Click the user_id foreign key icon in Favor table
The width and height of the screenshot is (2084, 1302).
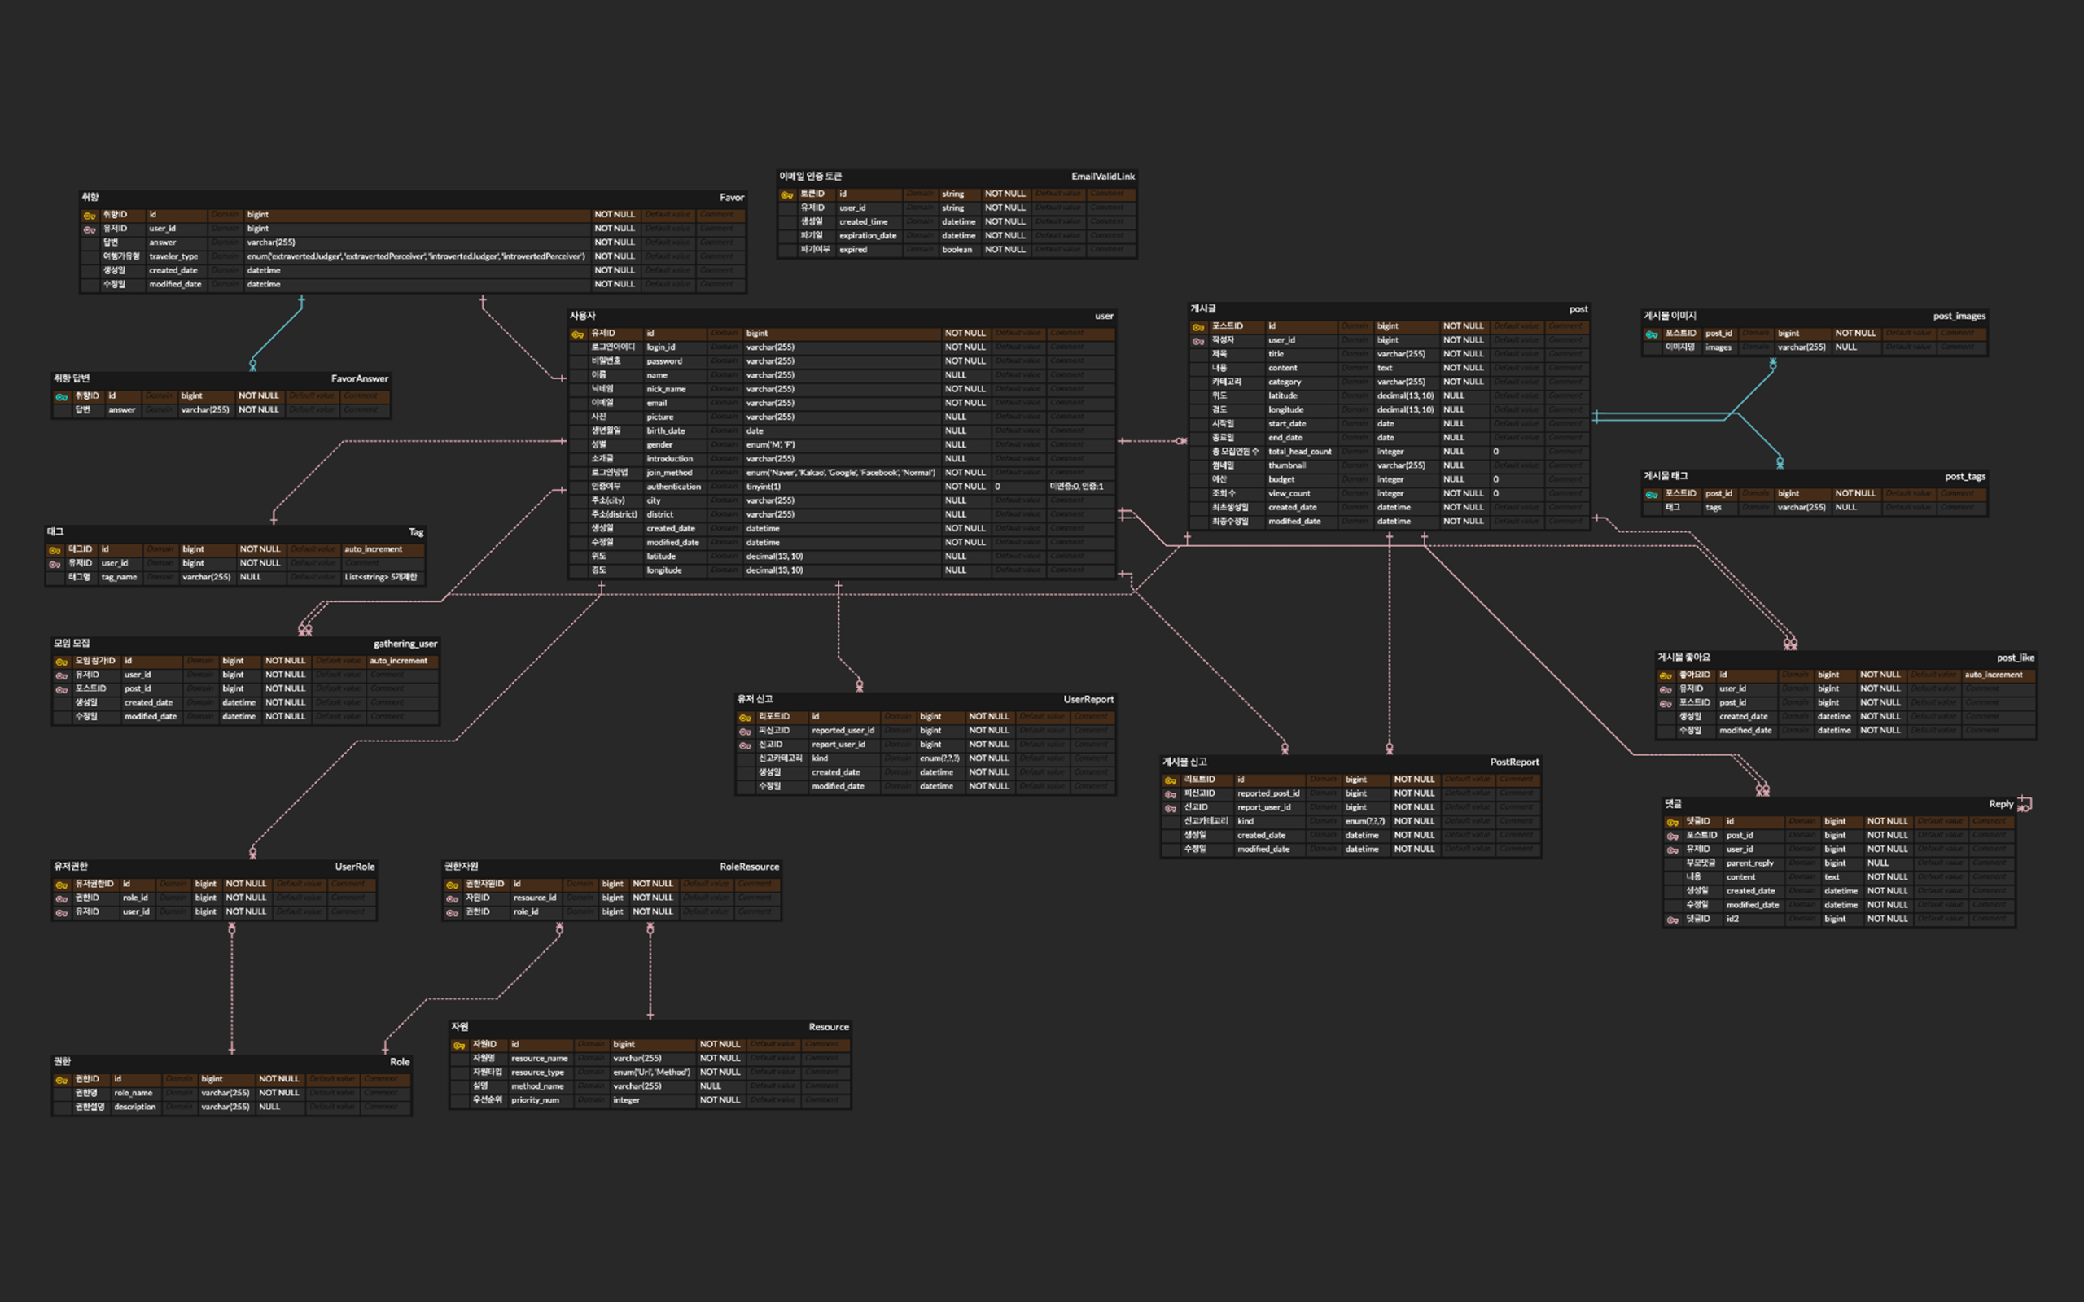tap(90, 229)
